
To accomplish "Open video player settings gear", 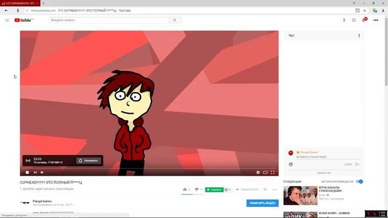I will tap(258, 172).
